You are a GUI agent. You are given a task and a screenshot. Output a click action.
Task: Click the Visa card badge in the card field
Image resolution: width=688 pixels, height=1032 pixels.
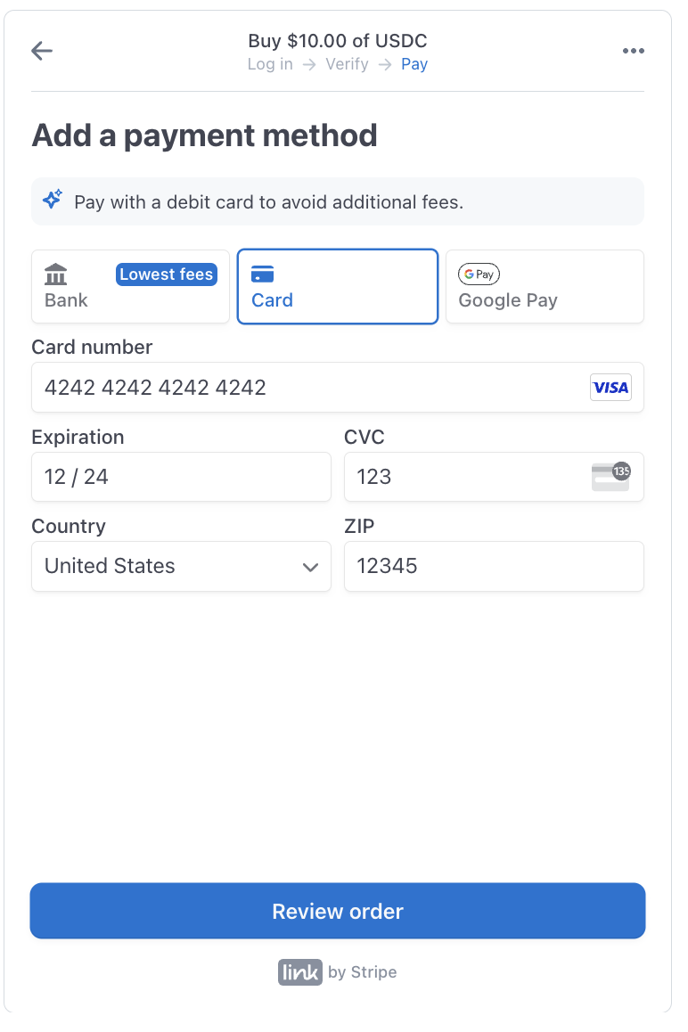[610, 387]
